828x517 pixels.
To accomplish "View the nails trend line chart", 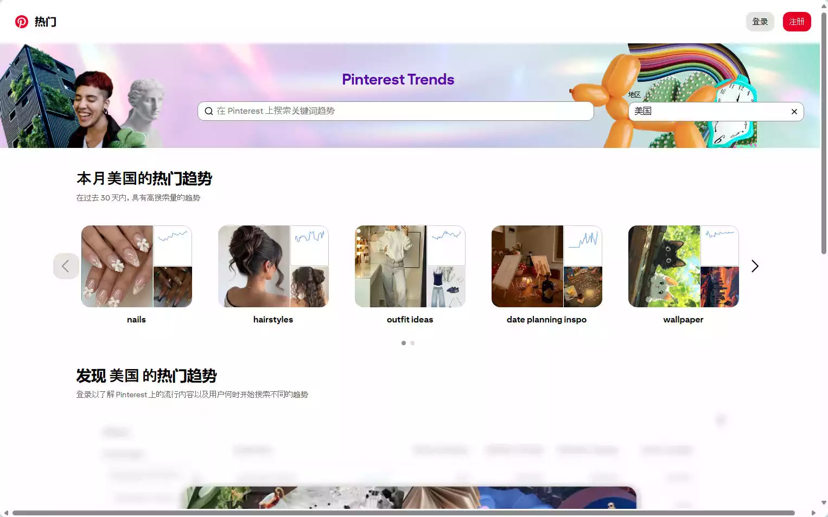I will point(173,245).
